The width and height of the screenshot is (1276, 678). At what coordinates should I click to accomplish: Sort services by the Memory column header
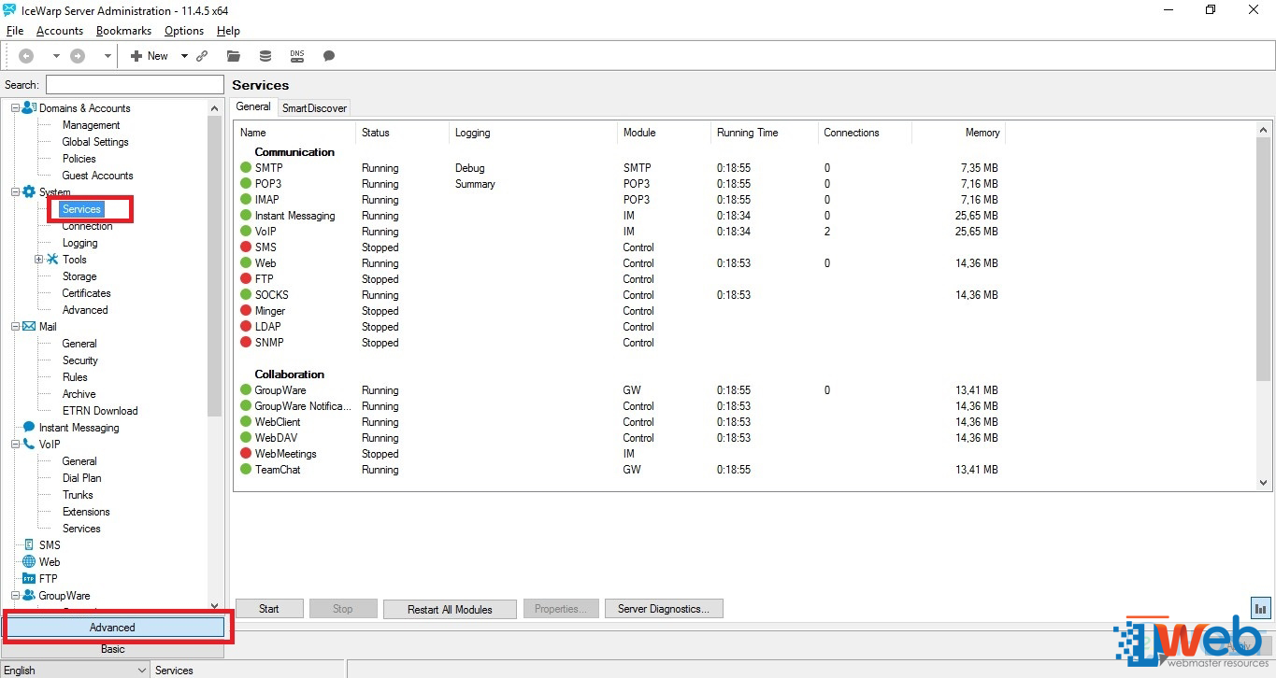click(x=958, y=133)
